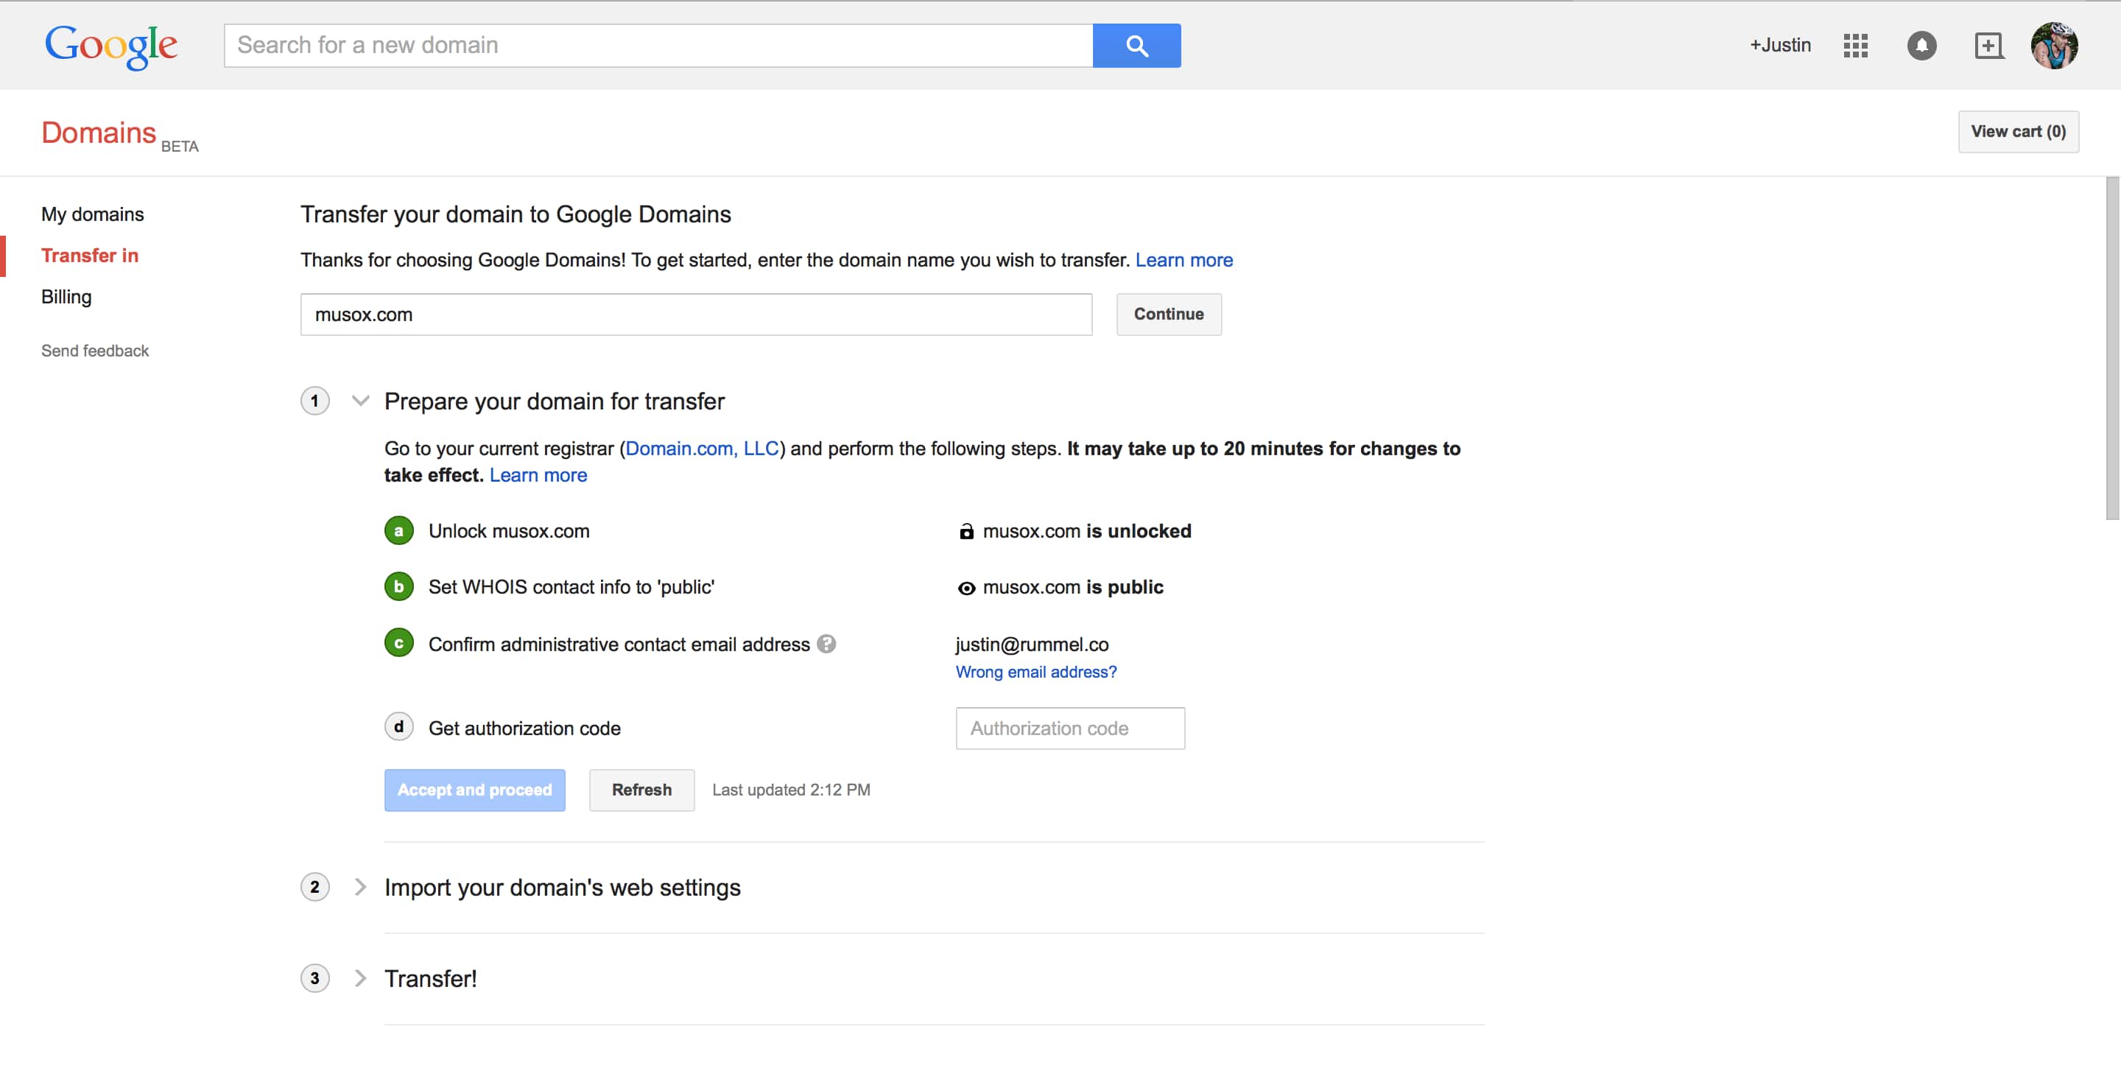Click Prepare your domain for transfer heading
Viewport: 2121px width, 1071px height.
(554, 401)
